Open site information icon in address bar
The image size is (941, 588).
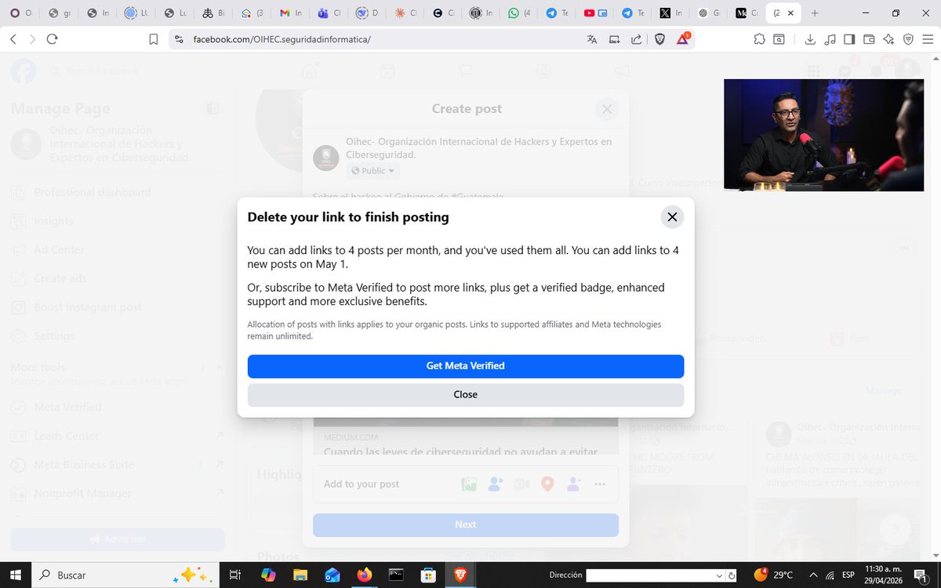click(x=180, y=39)
